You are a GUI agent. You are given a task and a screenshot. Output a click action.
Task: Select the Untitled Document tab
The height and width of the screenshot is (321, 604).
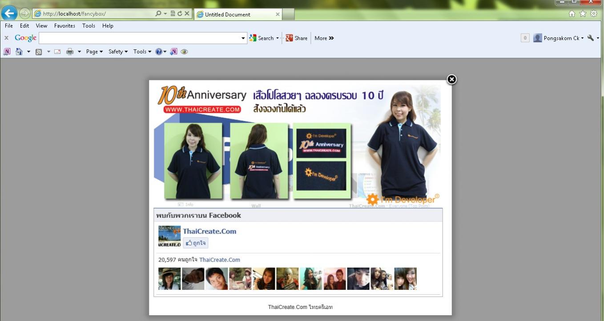point(238,14)
